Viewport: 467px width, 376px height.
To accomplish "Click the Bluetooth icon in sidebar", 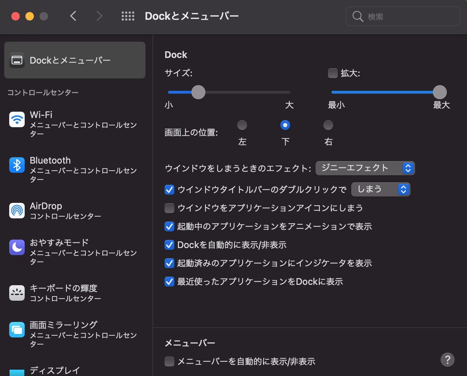I will point(17,165).
